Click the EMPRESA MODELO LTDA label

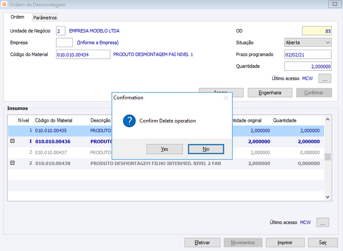(94, 31)
